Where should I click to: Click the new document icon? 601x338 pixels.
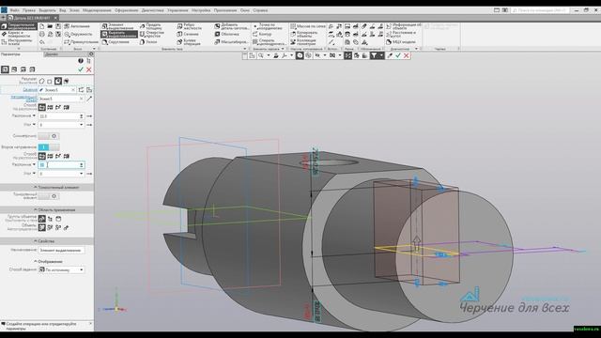[42, 26]
